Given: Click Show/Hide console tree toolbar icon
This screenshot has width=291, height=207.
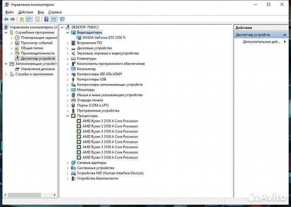Looking at the screenshot, I should click(x=29, y=19).
